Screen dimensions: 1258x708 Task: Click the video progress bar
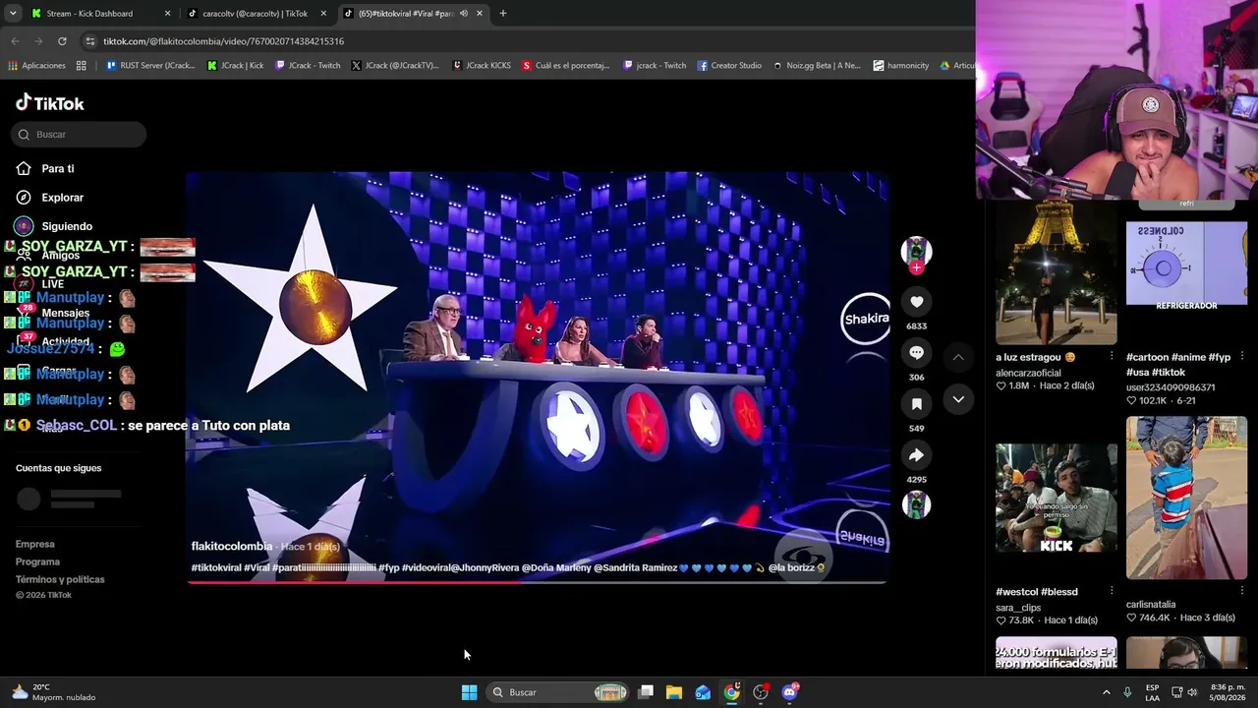coord(537,582)
